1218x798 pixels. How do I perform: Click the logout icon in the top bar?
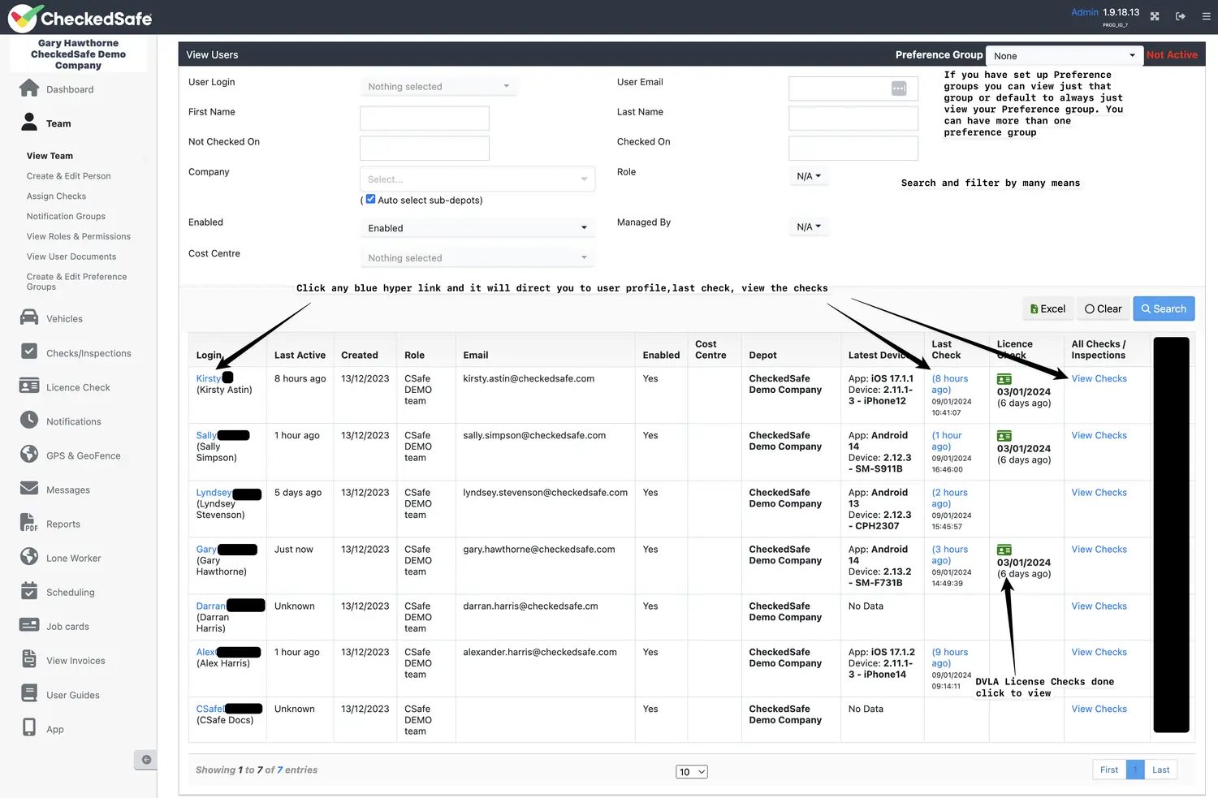coord(1180,16)
